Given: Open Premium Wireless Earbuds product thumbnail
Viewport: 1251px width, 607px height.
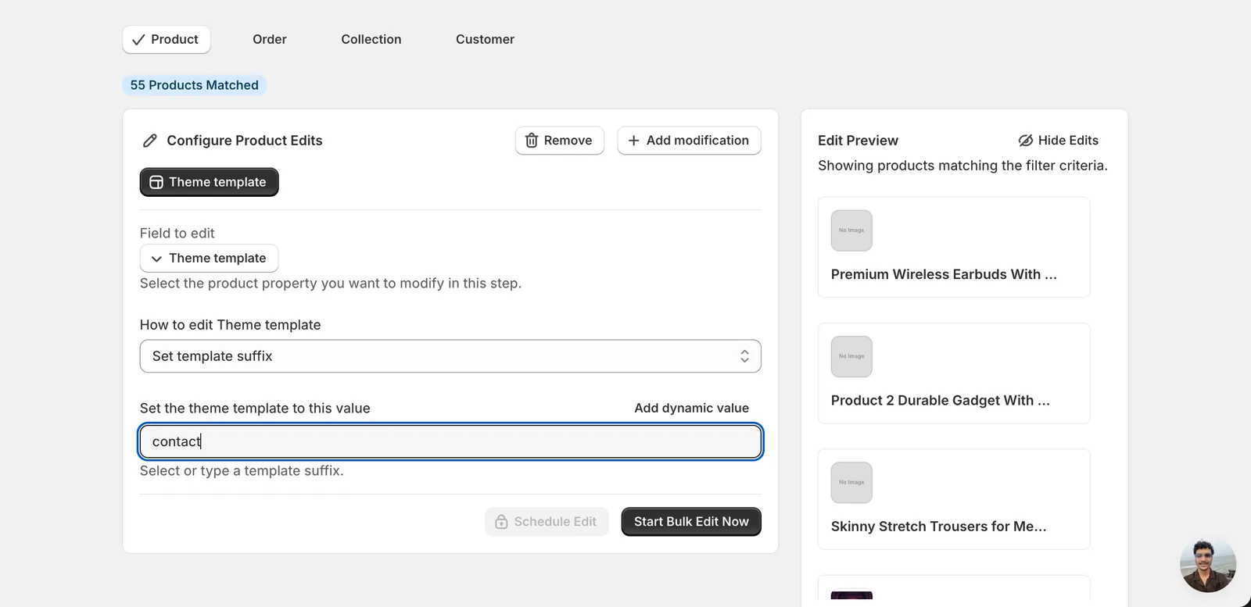Looking at the screenshot, I should (x=851, y=230).
